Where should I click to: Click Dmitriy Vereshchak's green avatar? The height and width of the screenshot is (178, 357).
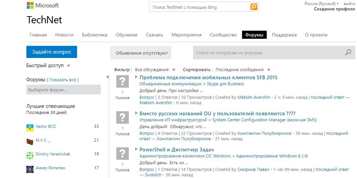[x=30, y=155]
